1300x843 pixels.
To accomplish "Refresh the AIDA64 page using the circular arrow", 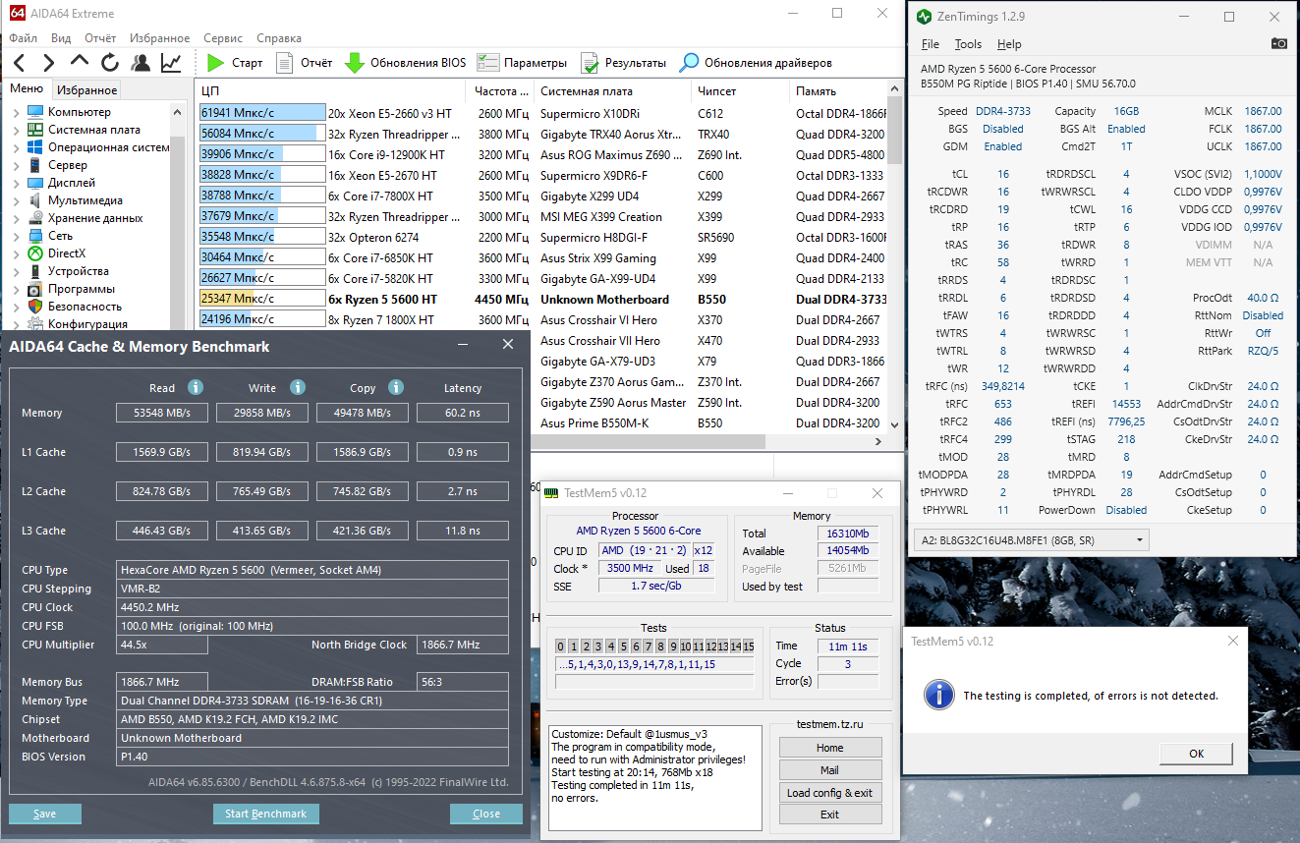I will click(110, 63).
